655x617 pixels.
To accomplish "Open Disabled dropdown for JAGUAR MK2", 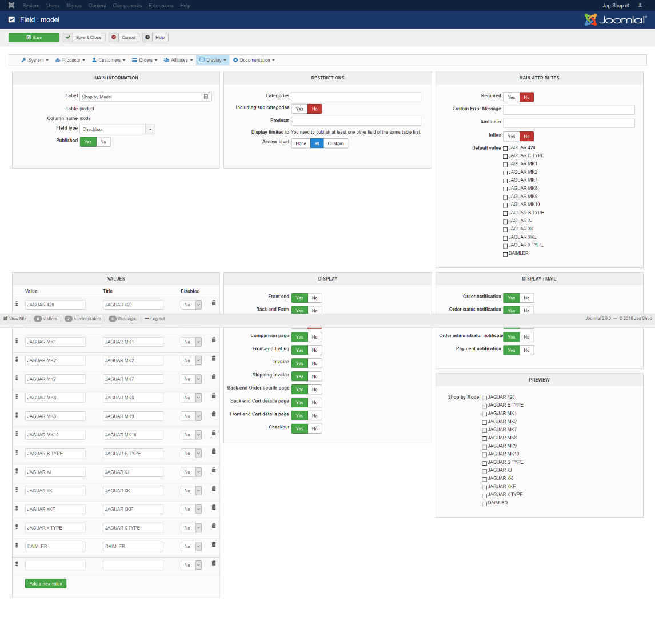I will pyautogui.click(x=191, y=360).
